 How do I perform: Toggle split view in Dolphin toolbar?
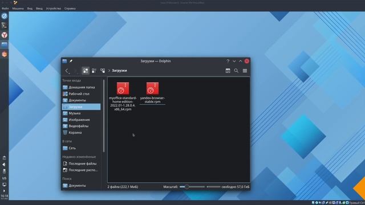[x=228, y=71]
